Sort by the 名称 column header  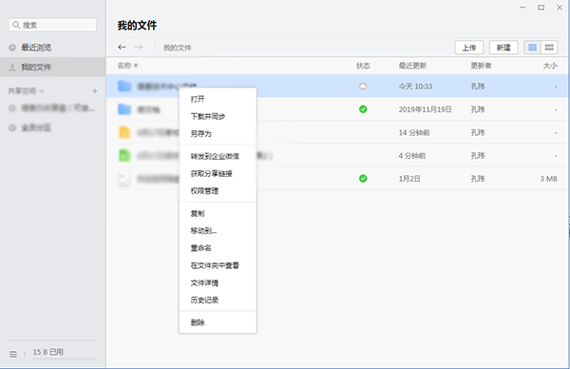(127, 66)
